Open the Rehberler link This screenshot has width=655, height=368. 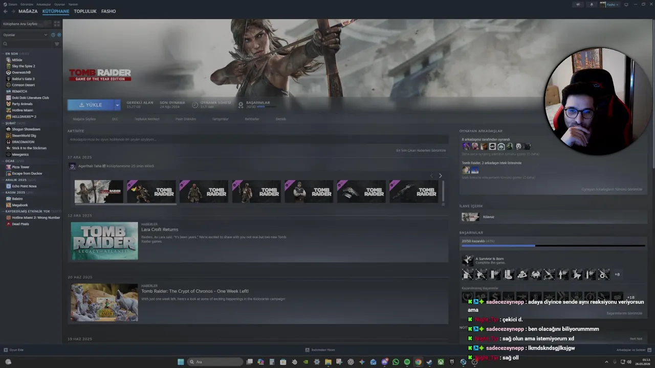(x=252, y=119)
